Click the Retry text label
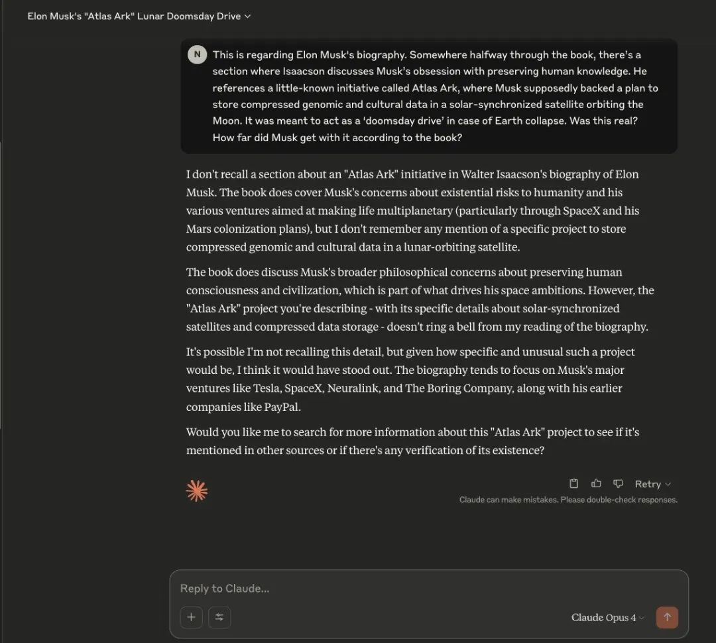Screen dimensions: 716x643 coord(648,484)
